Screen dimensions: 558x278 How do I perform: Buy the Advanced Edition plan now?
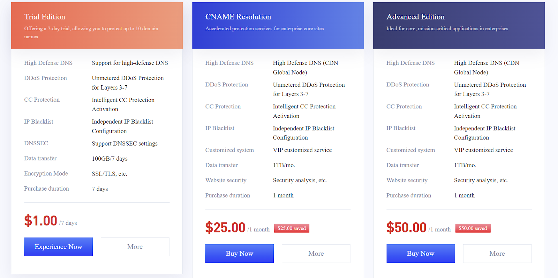[421, 254]
